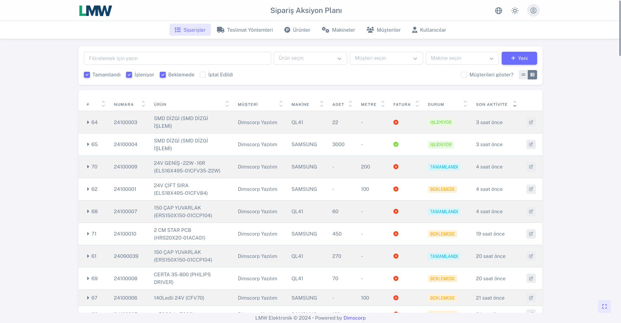Image resolution: width=621 pixels, height=323 pixels.
Task: Open the Dimscorp footer link
Action: pos(354,318)
